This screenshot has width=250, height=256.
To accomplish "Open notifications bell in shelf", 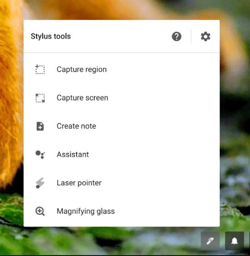I will (x=235, y=241).
